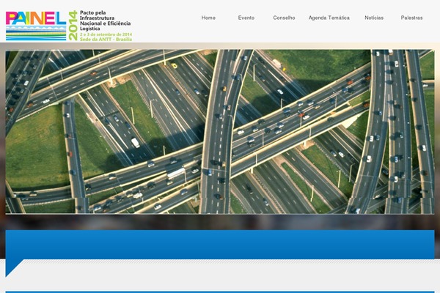Go to the Evento page
The image size is (440, 293).
(x=246, y=18)
